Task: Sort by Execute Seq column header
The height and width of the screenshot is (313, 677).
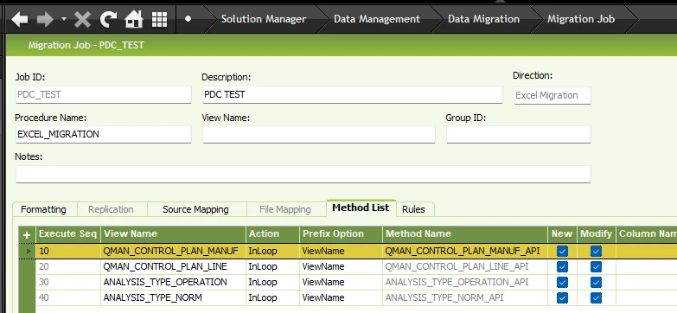Action: click(x=68, y=234)
